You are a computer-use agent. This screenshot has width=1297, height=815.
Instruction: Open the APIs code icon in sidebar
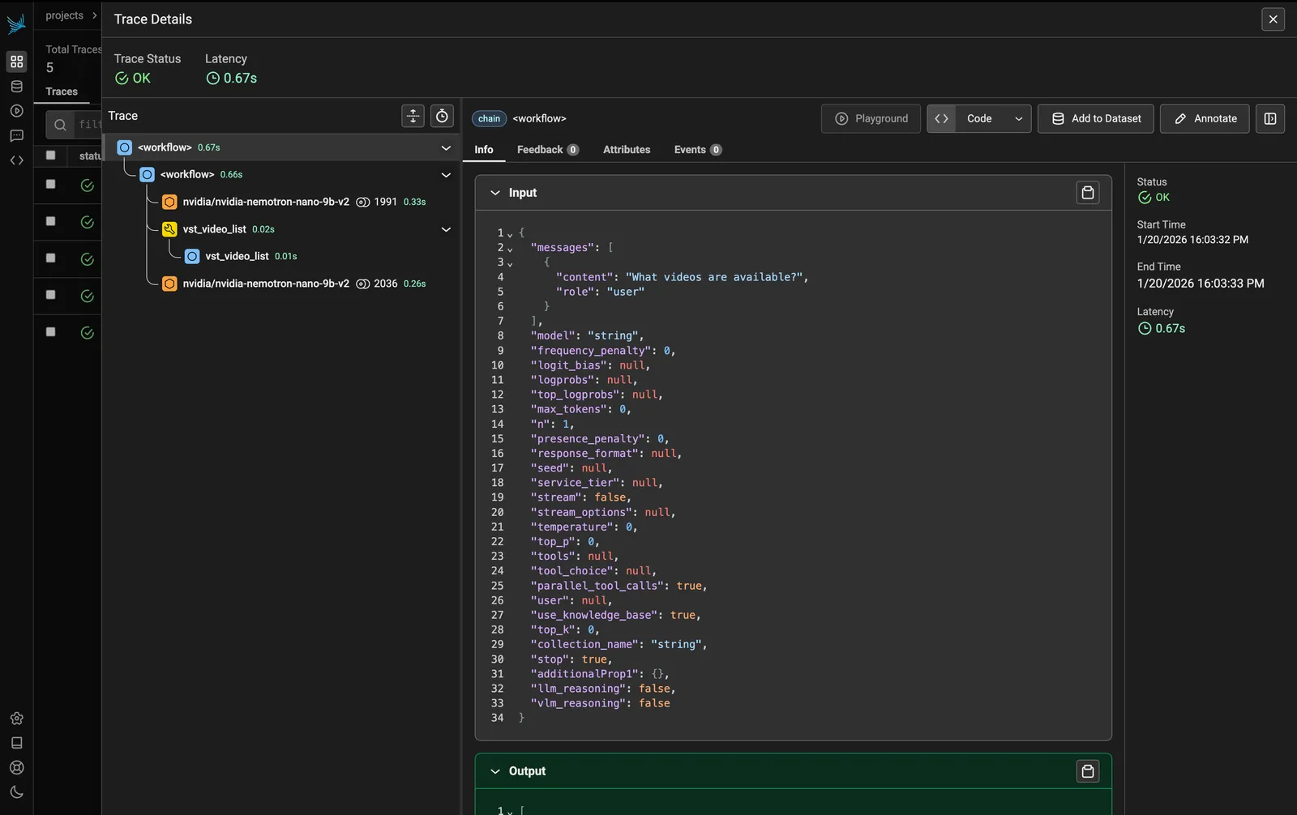[x=16, y=160]
